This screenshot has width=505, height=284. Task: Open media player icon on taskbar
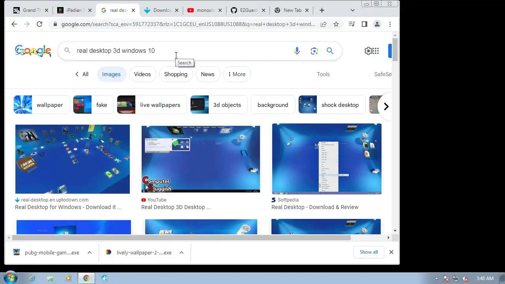click(x=68, y=278)
